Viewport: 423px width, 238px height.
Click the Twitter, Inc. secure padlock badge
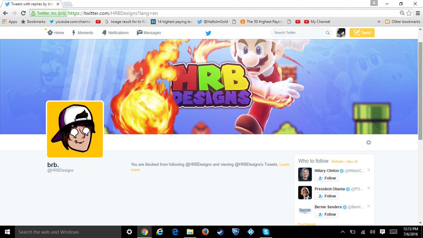48,13
